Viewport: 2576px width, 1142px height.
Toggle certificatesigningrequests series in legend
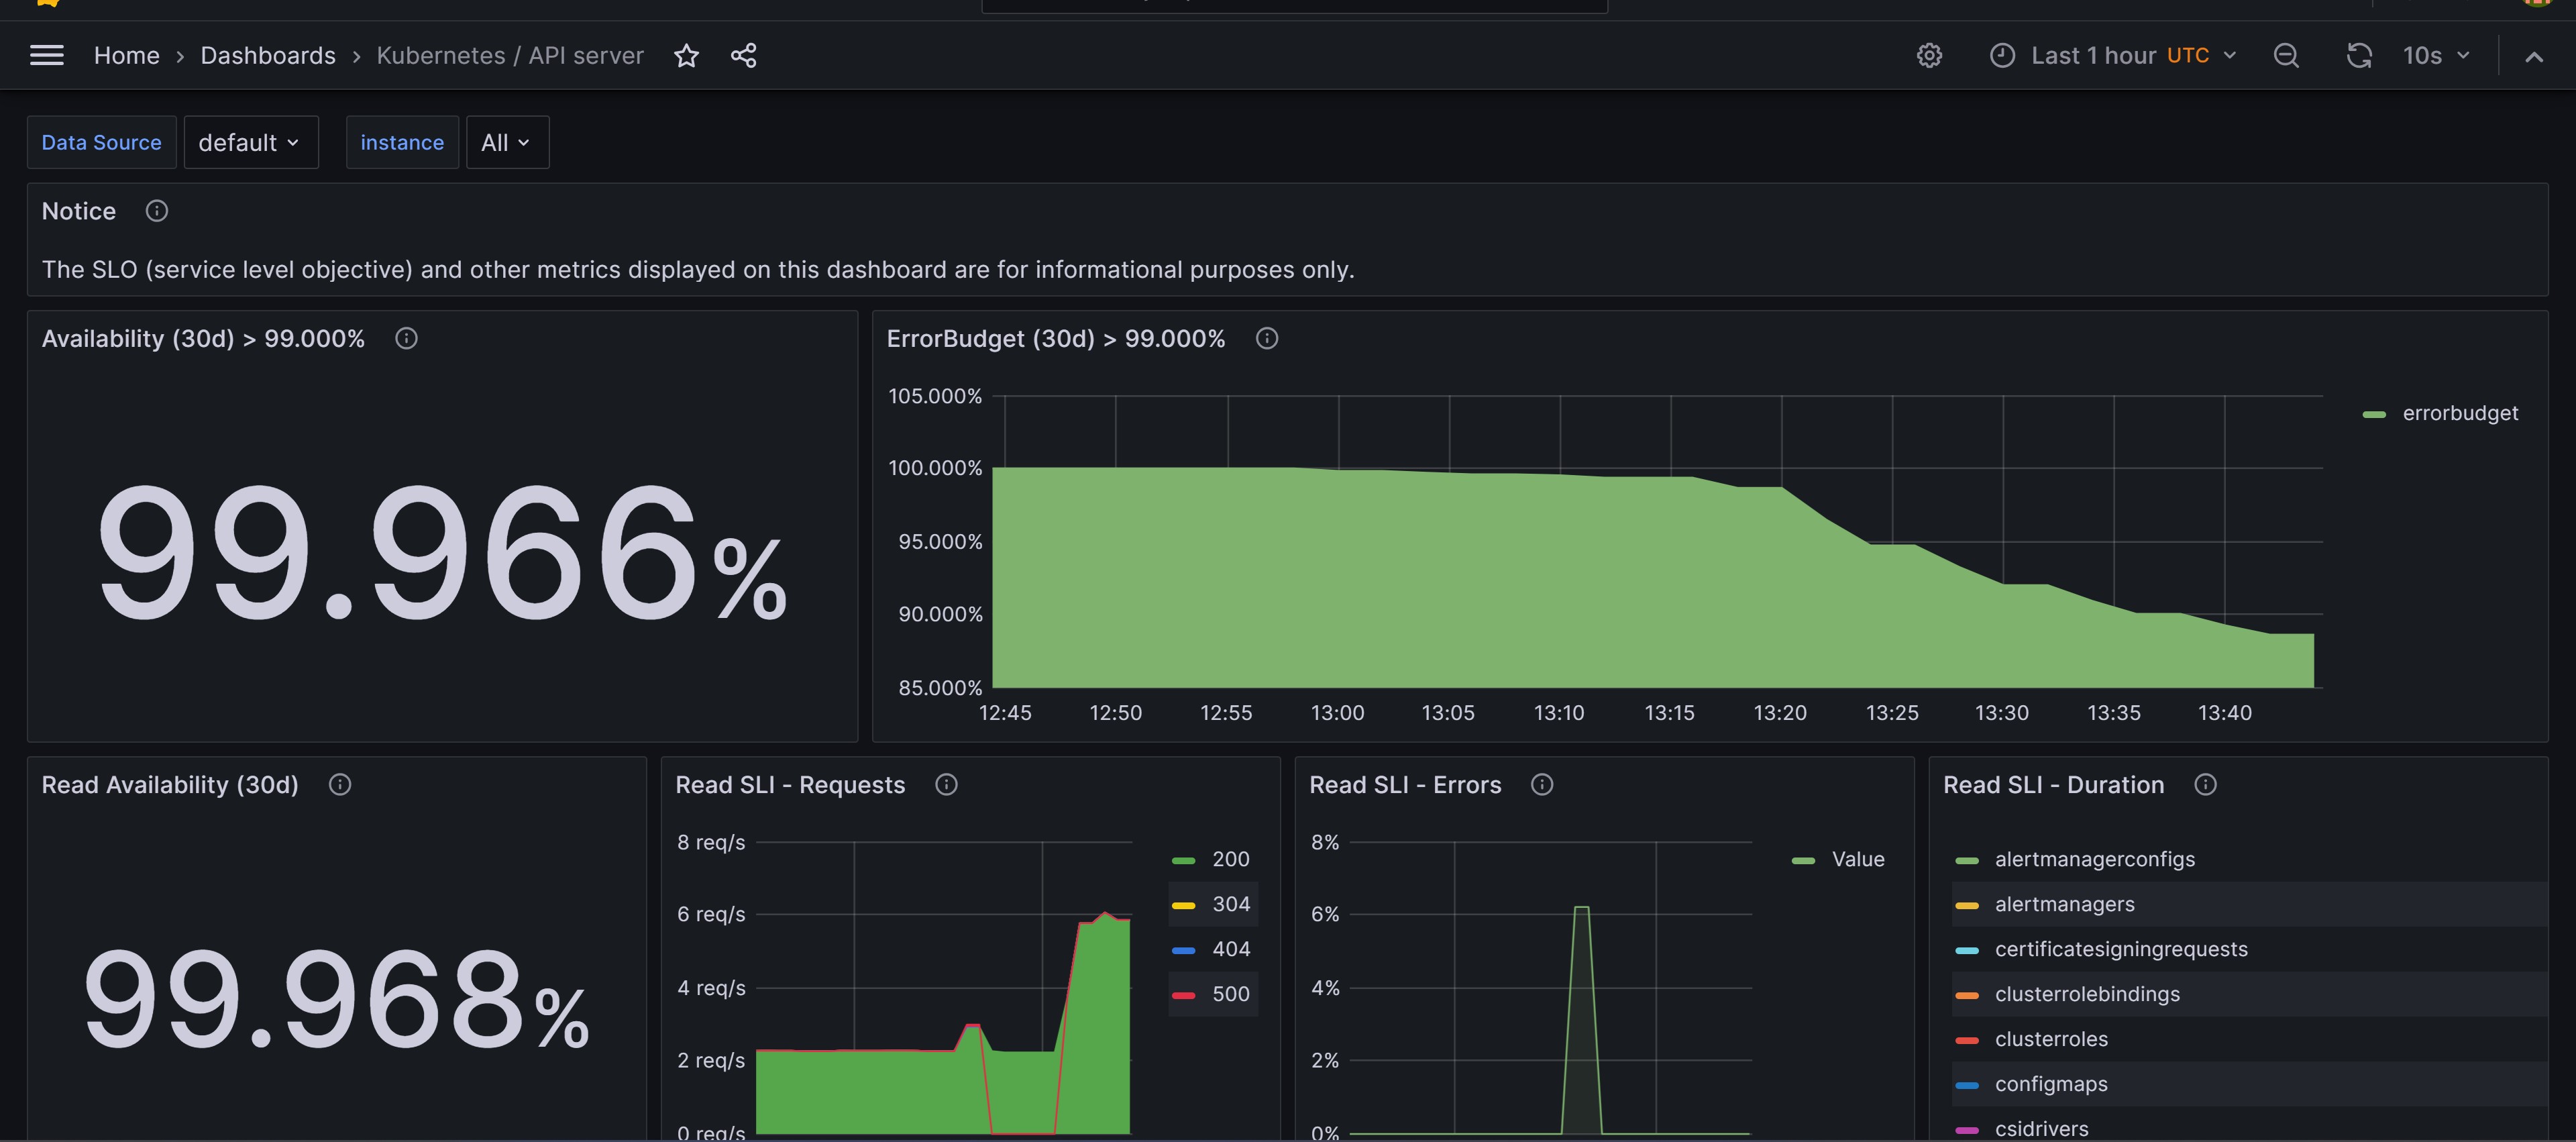click(2120, 949)
